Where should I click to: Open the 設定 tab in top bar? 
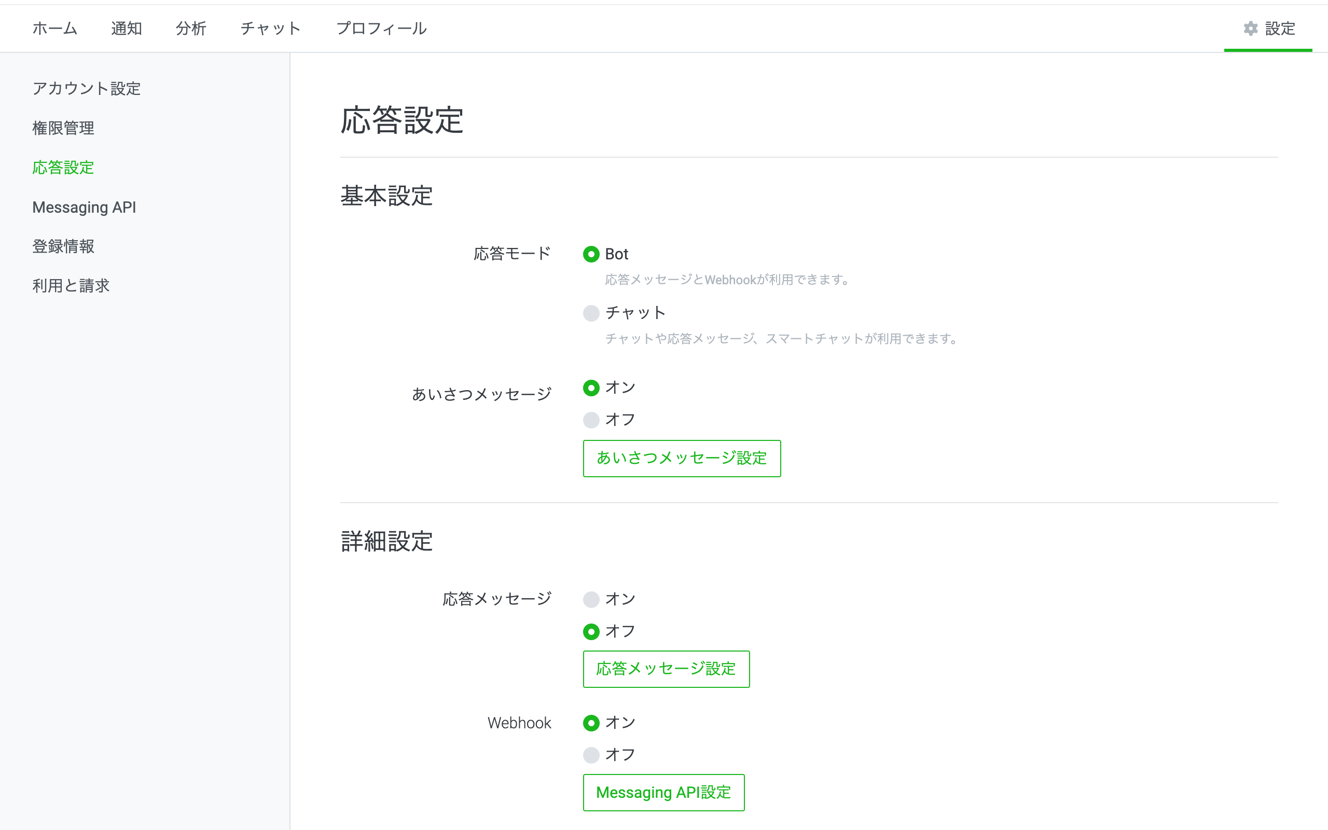(1268, 29)
